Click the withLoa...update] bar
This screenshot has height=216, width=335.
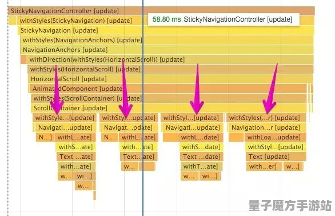[275, 137]
